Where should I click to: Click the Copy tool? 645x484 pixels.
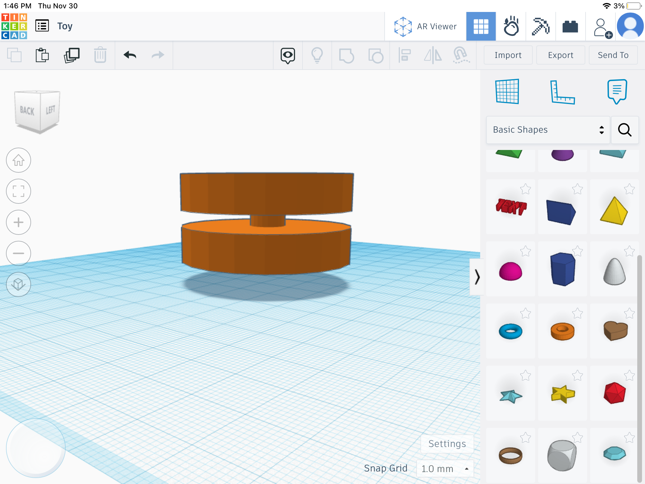tap(14, 55)
